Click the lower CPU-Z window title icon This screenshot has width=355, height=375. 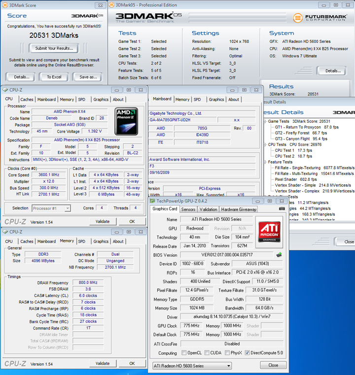(x=5, y=232)
